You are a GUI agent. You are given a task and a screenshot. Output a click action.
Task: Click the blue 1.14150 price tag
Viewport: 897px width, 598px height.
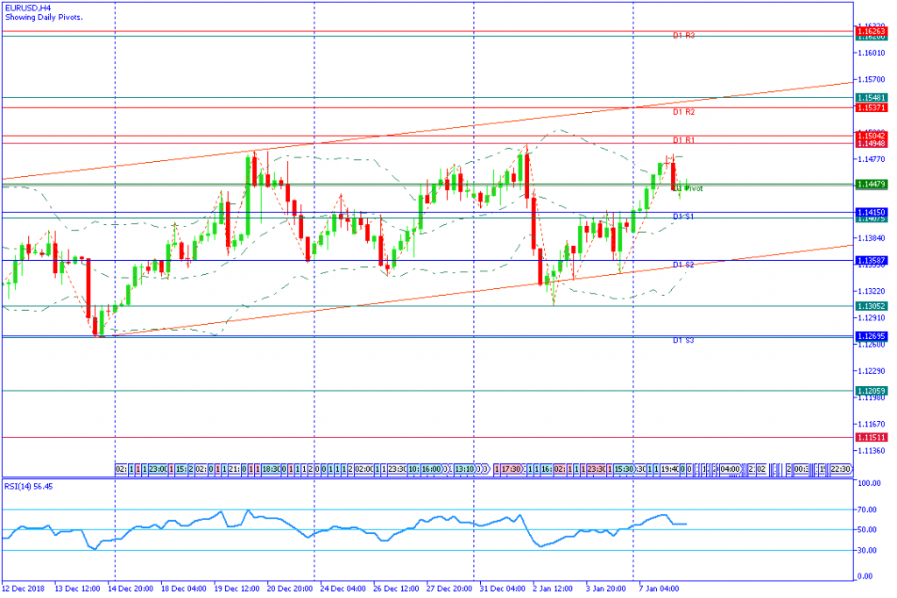[873, 212]
